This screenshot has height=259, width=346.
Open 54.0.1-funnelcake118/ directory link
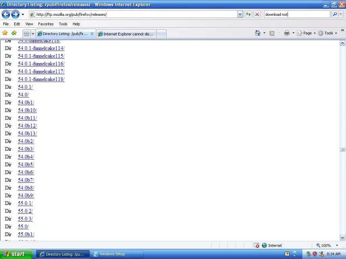(x=41, y=79)
